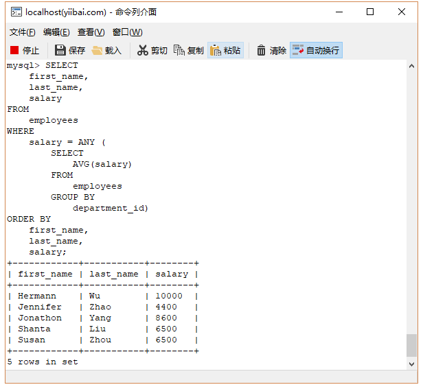Click the 'AVG(salary)' text

pyautogui.click(x=102, y=164)
